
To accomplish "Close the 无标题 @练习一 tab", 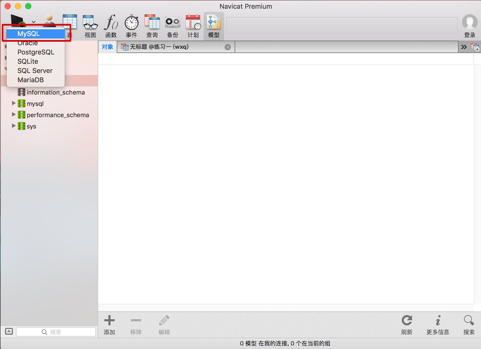I will (x=228, y=47).
